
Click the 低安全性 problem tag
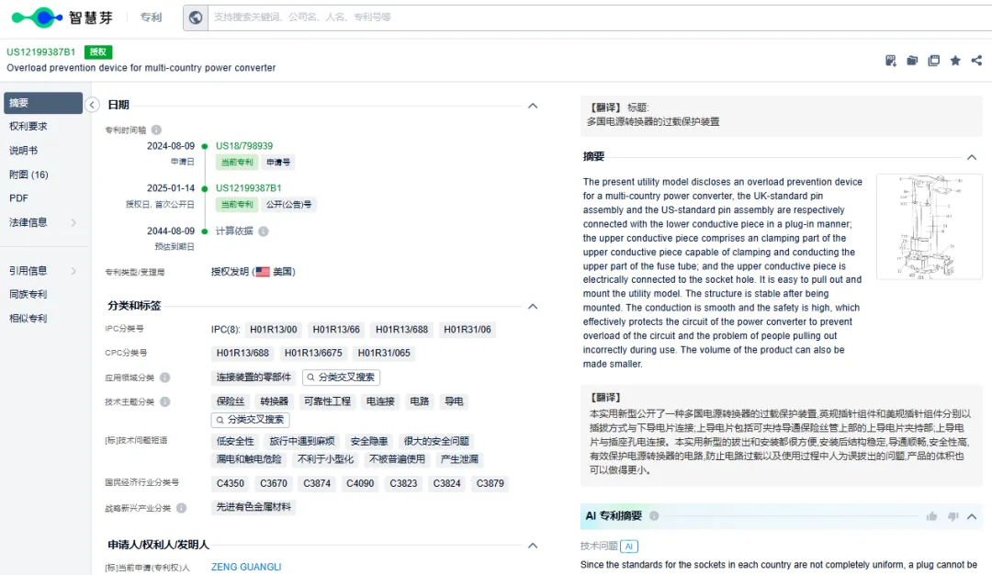click(235, 441)
